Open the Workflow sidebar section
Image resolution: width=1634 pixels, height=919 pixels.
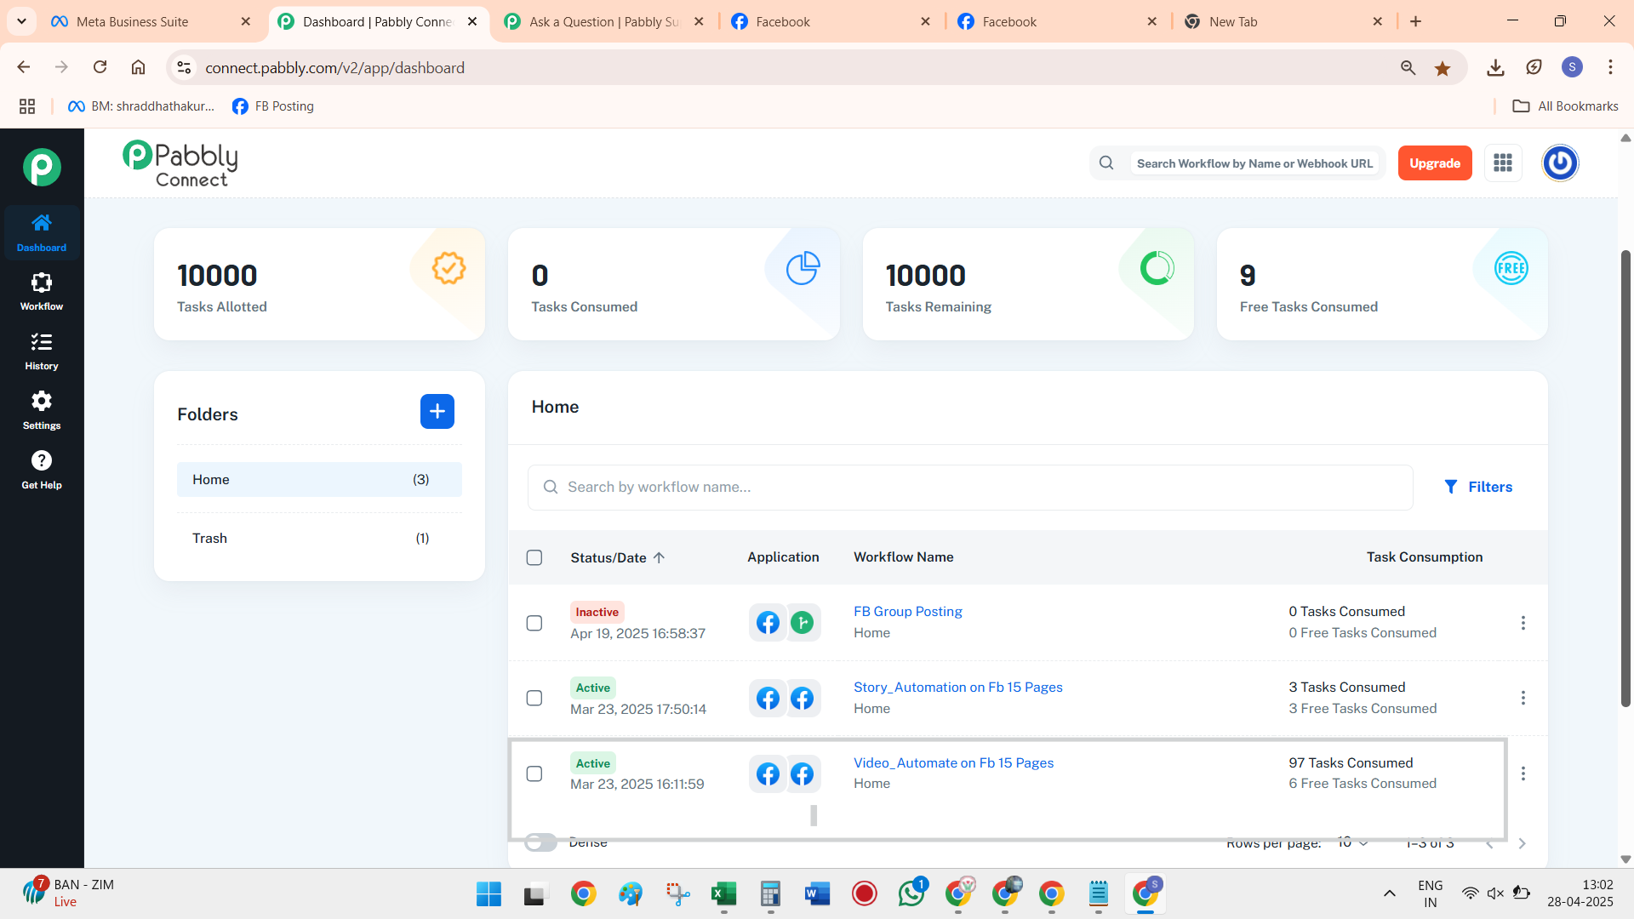42,292
